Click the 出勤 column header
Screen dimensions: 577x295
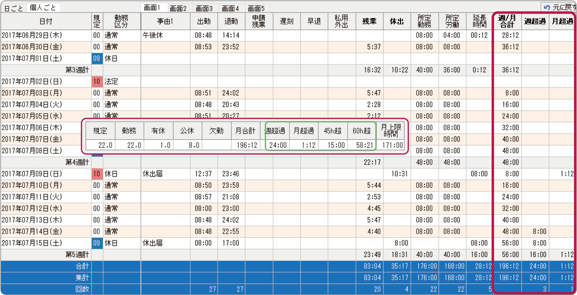(x=204, y=21)
